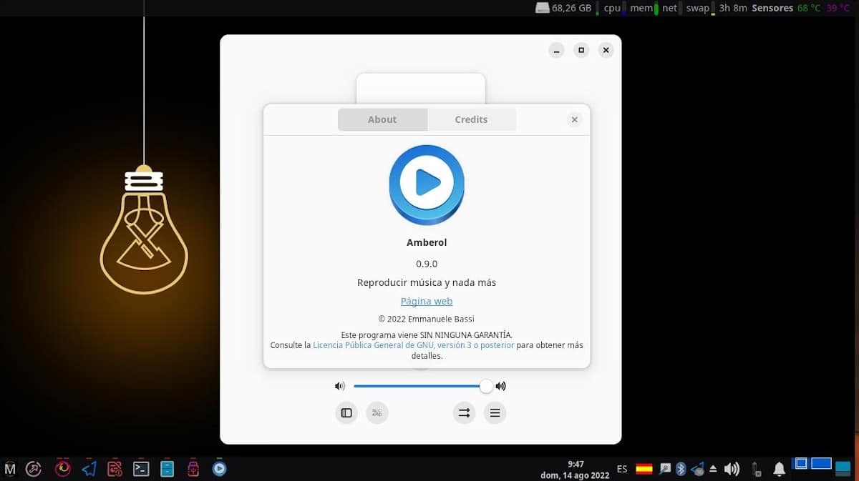This screenshot has height=481, width=859.
Task: Open the Bluetooth tray icon
Action: pos(681,469)
